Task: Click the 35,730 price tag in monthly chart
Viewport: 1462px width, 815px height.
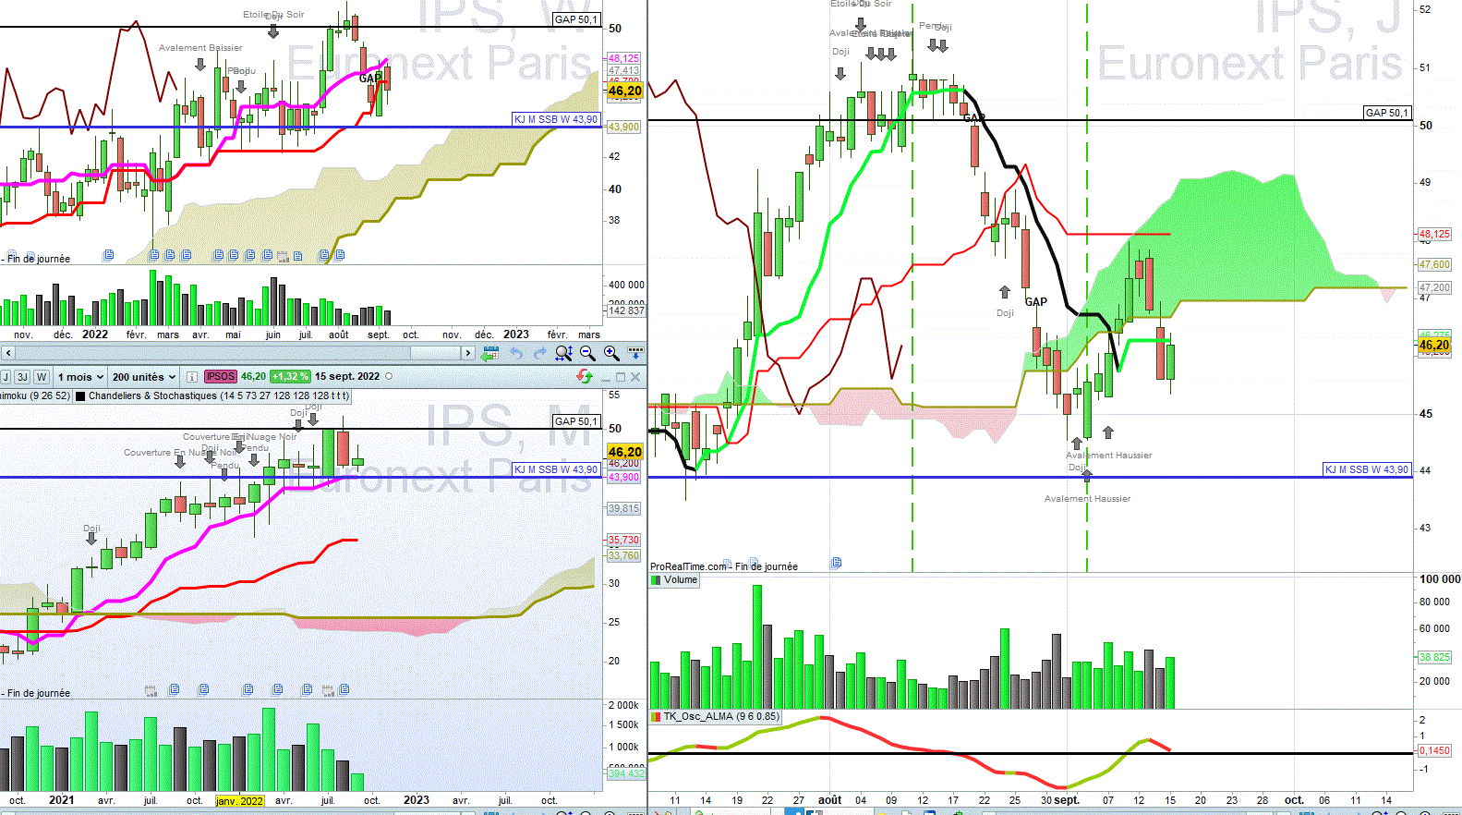Action: pyautogui.click(x=623, y=540)
